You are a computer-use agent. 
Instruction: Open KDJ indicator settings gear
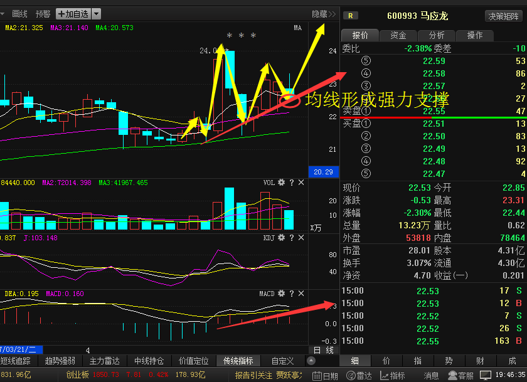(x=281, y=238)
